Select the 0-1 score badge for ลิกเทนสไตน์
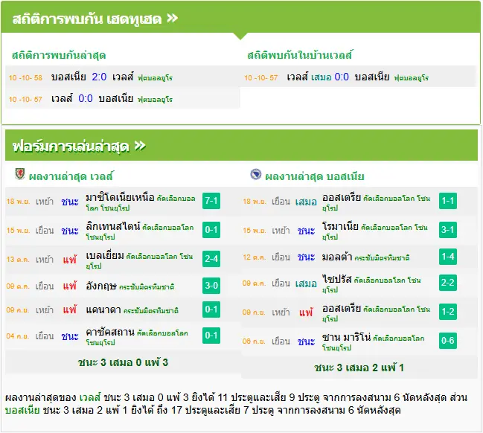The width and height of the screenshot is (483, 433). point(211,230)
